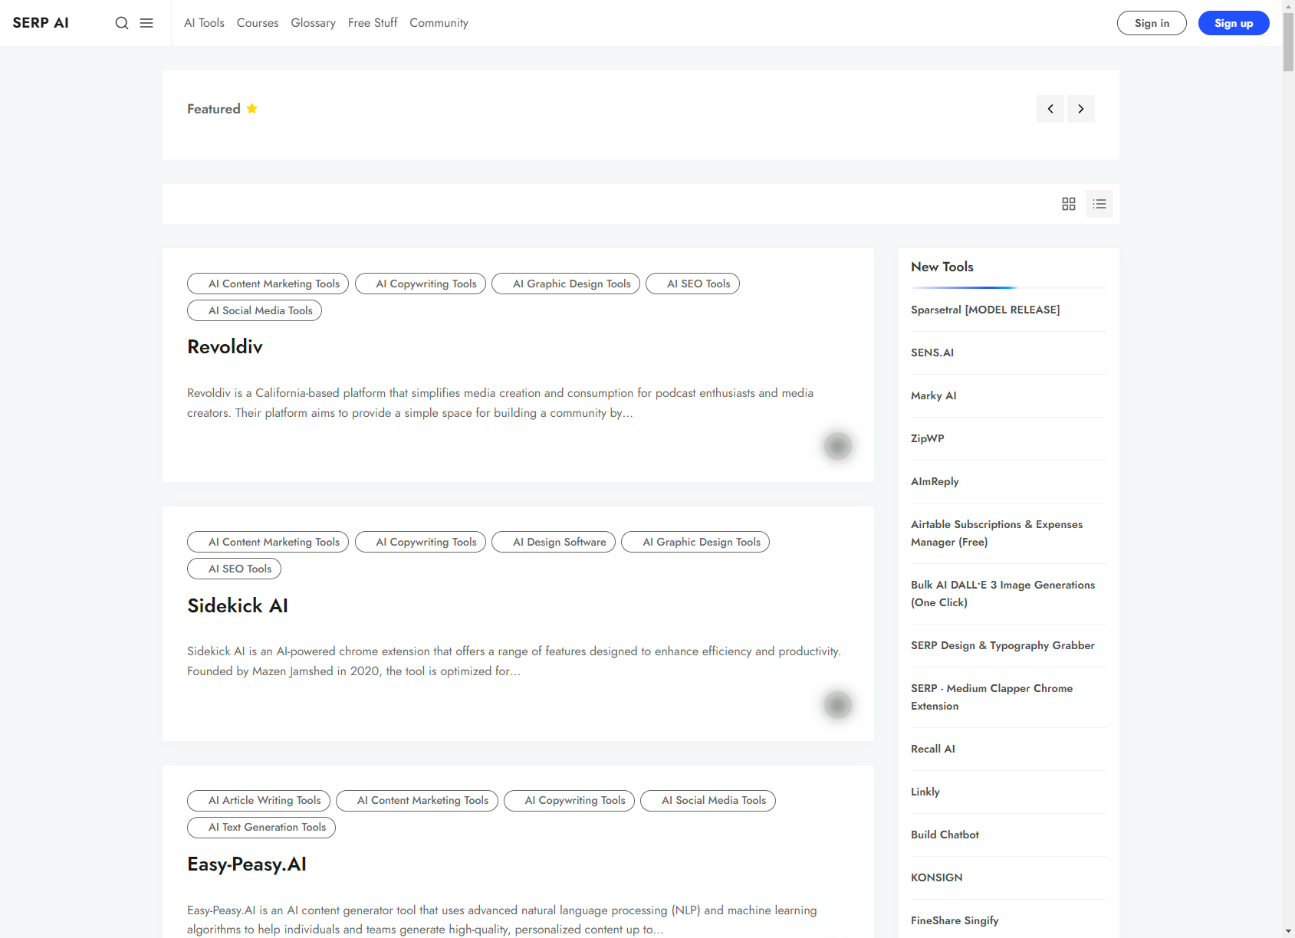
Task: Open Build Chatbot in New Tools
Action: pyautogui.click(x=945, y=835)
